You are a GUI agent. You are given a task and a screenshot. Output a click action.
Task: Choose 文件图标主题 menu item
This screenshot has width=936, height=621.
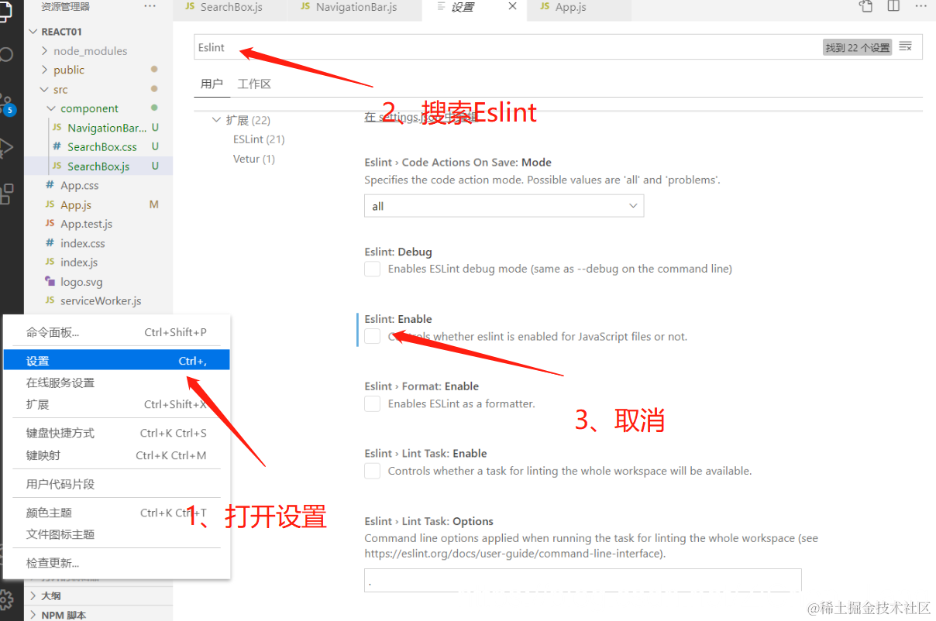(116, 534)
